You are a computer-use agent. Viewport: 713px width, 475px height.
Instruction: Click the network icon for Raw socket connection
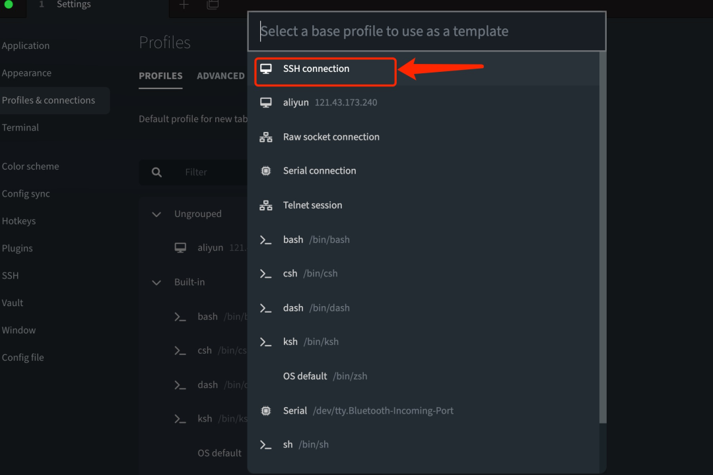pos(265,137)
